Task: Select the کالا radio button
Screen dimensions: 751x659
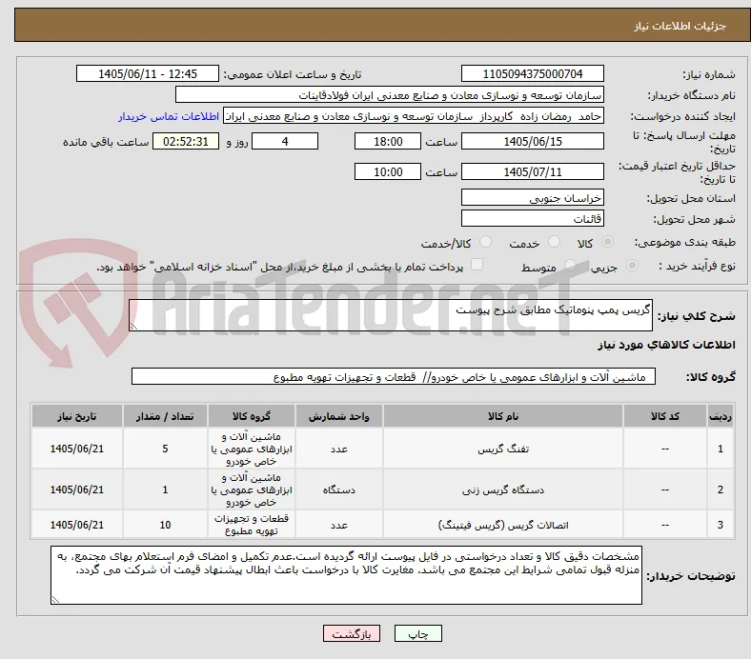Action: coord(607,242)
